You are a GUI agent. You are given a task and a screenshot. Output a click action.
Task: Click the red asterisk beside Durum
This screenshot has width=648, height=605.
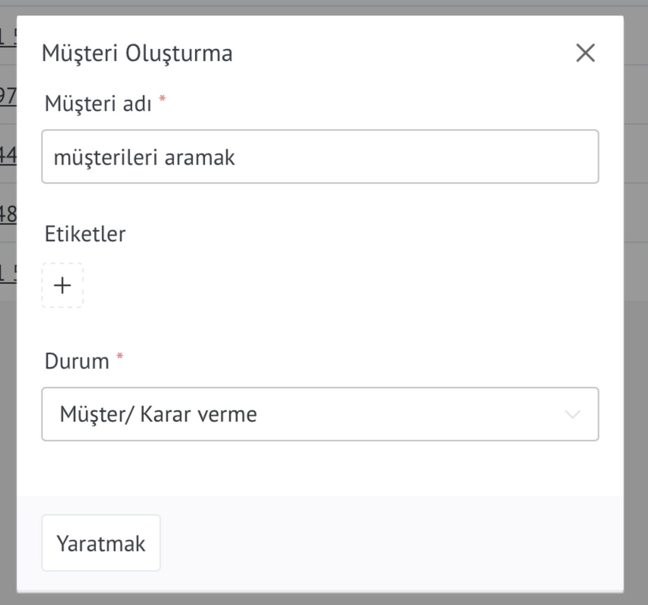[120, 356]
